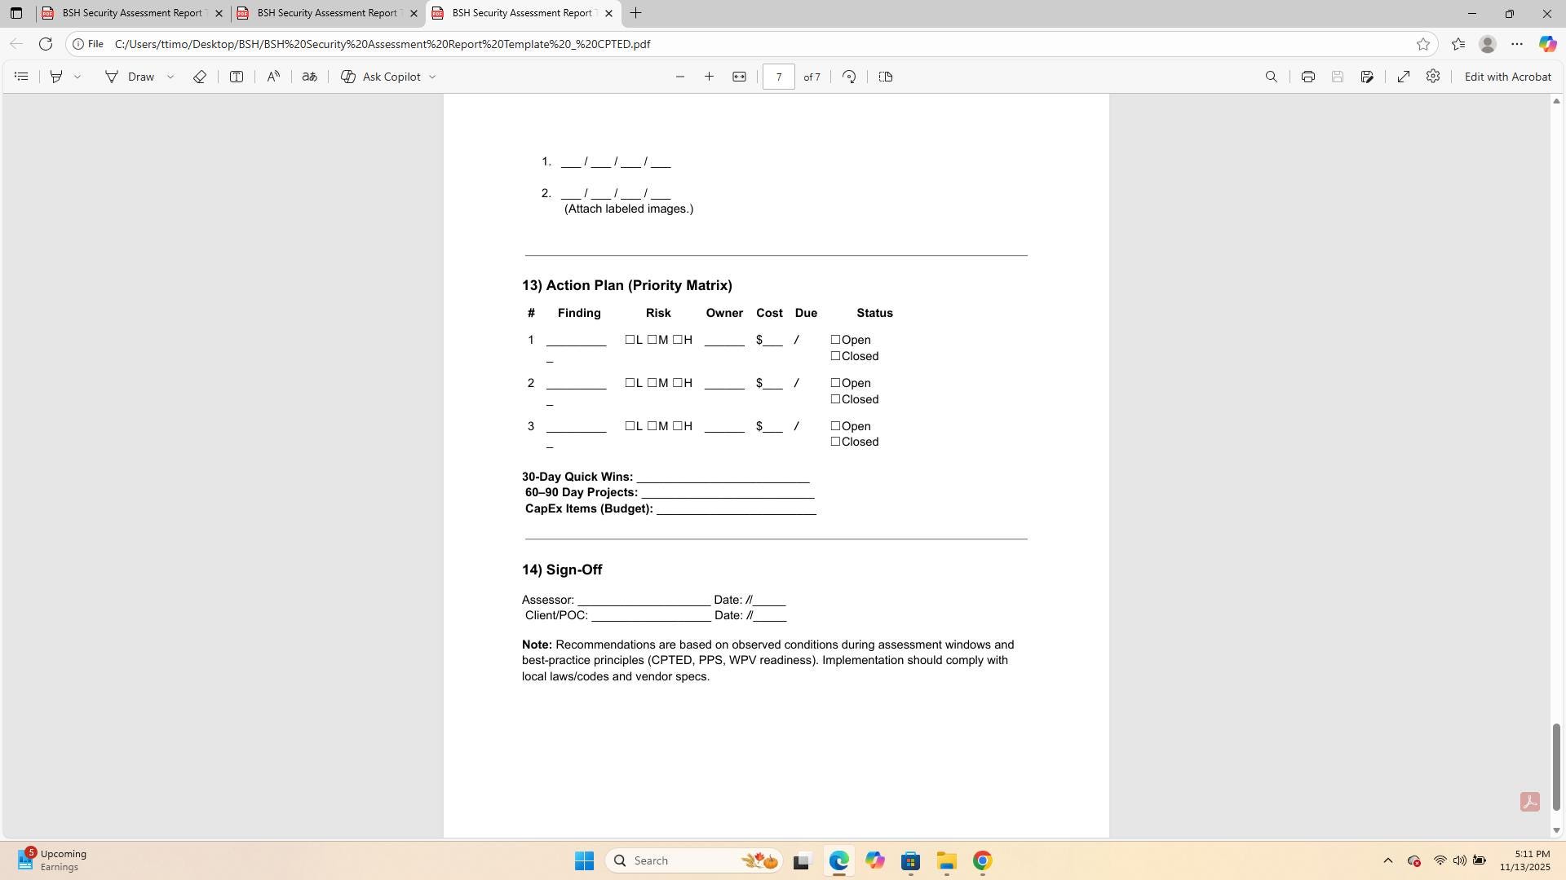Enter full screen mode
This screenshot has height=880, width=1566.
pyautogui.click(x=1404, y=77)
